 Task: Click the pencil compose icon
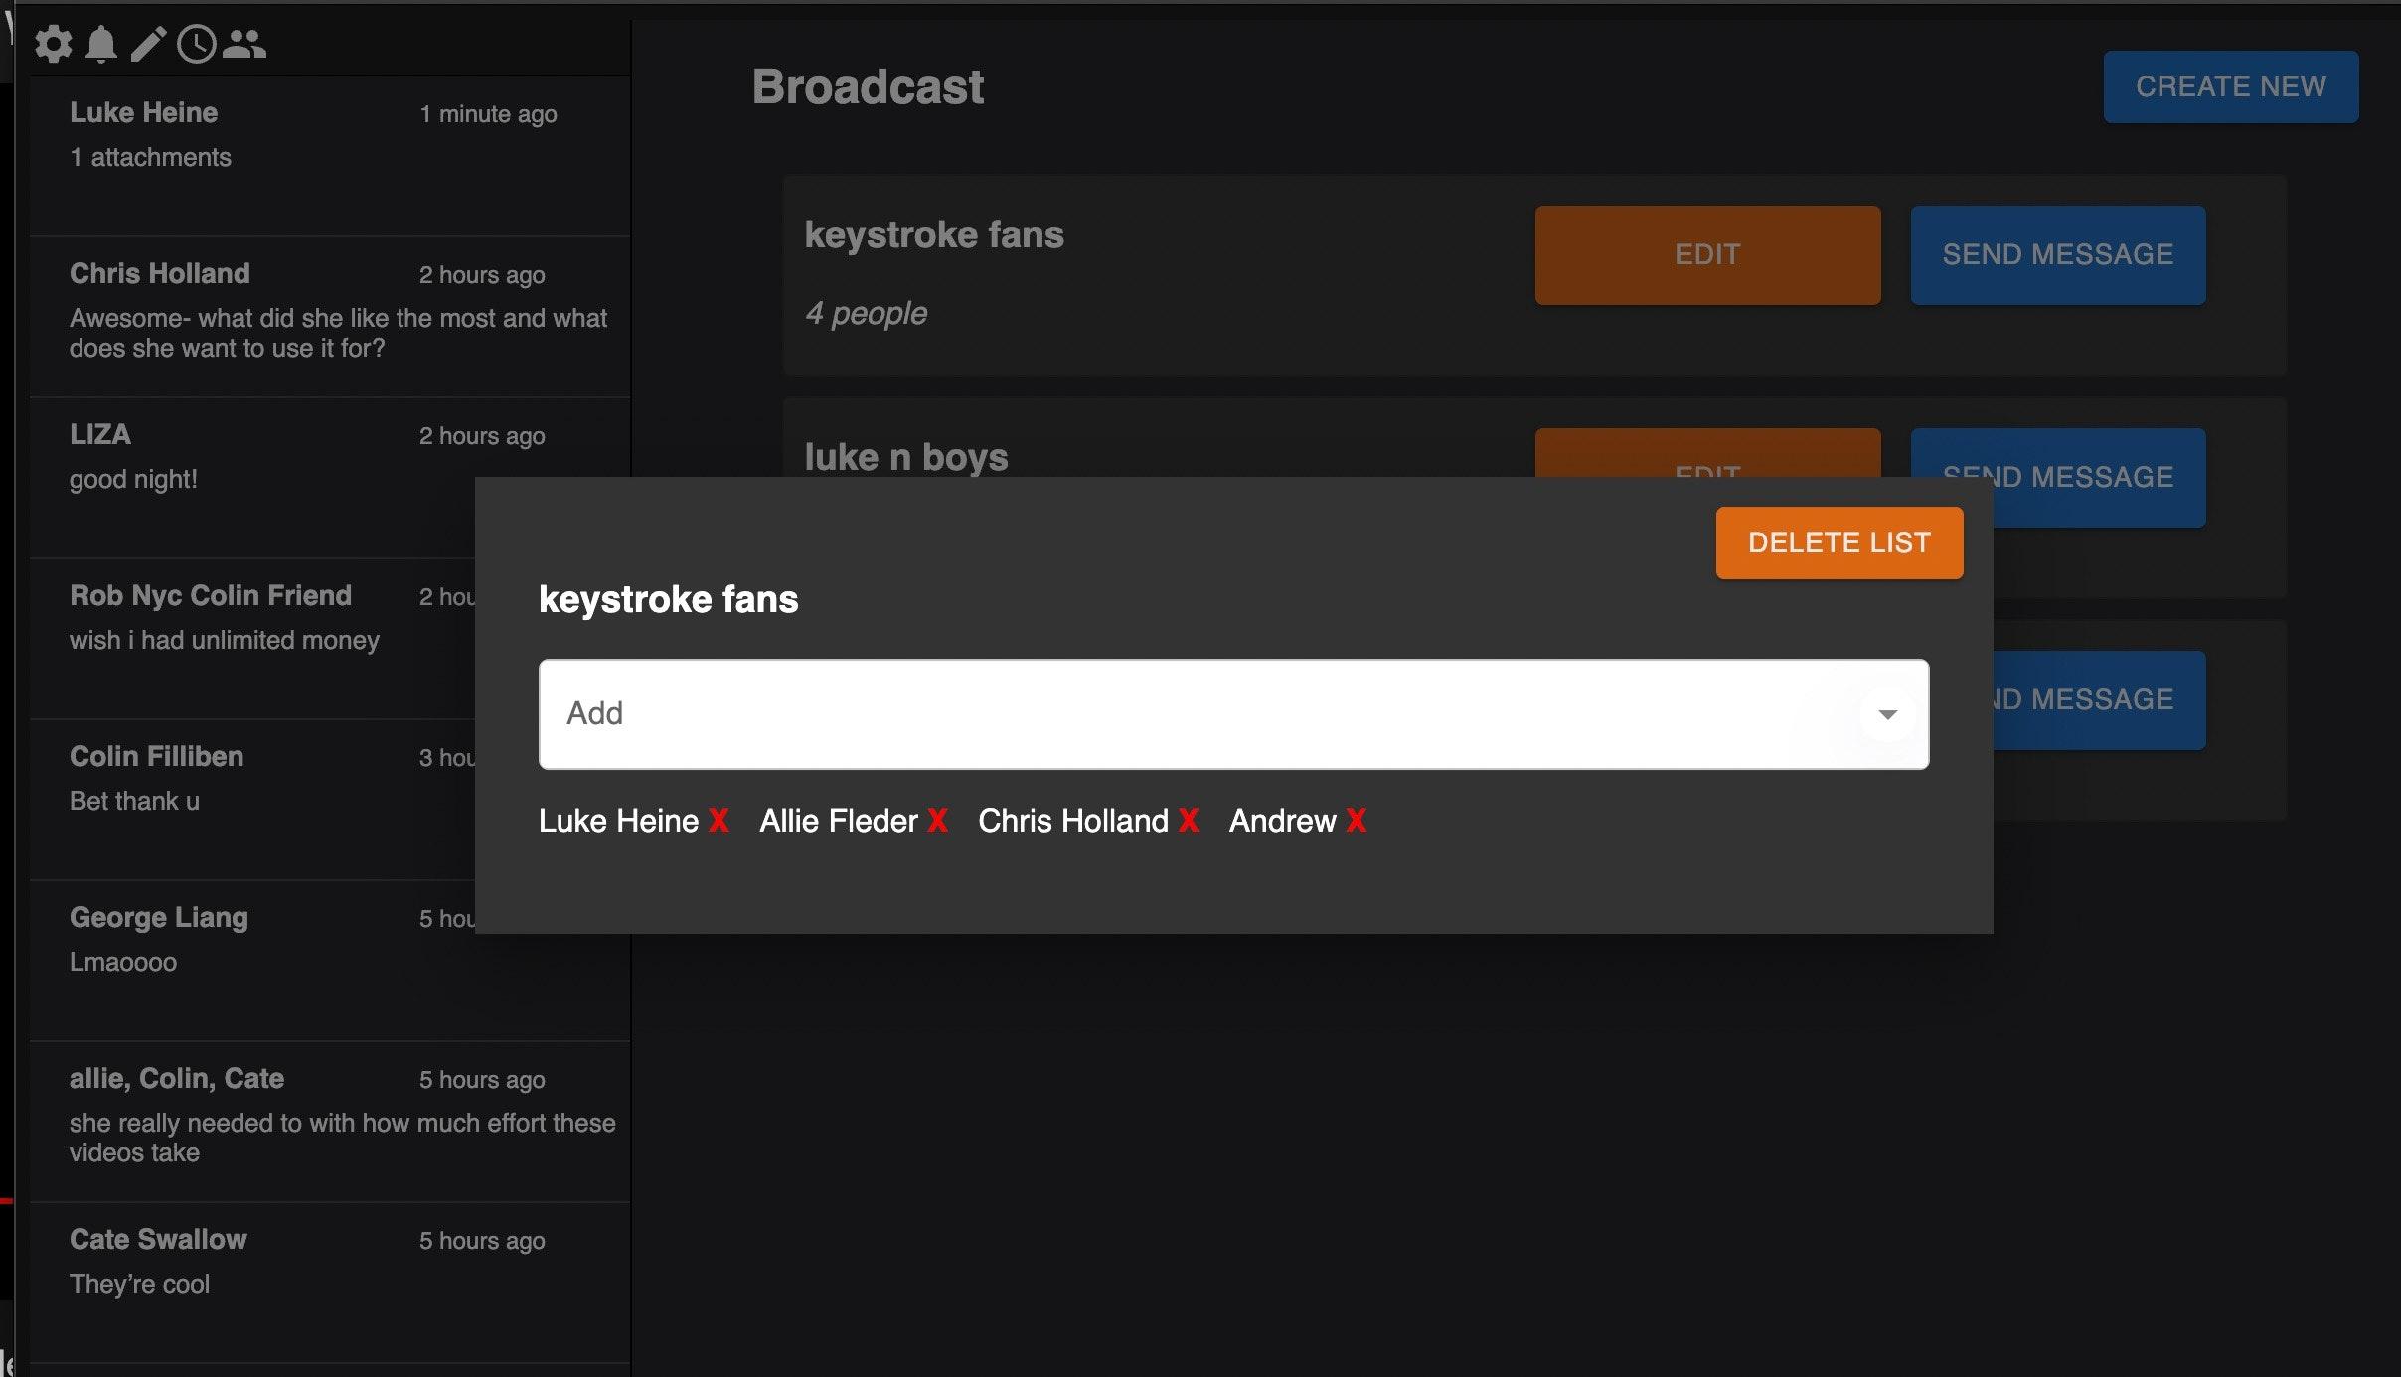click(x=148, y=44)
